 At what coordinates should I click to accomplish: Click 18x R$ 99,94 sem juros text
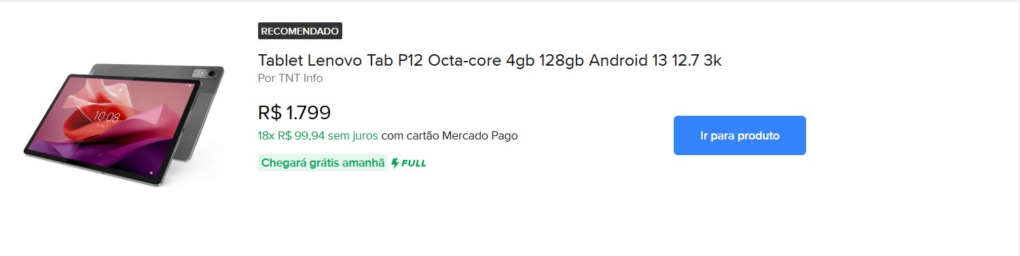click(x=318, y=135)
